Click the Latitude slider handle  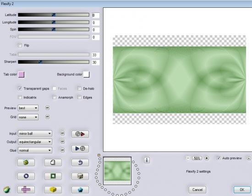(54, 15)
